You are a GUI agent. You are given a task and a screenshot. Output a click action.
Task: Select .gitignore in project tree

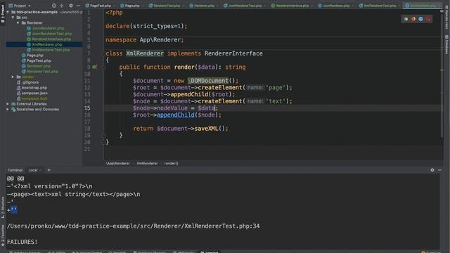pos(30,82)
